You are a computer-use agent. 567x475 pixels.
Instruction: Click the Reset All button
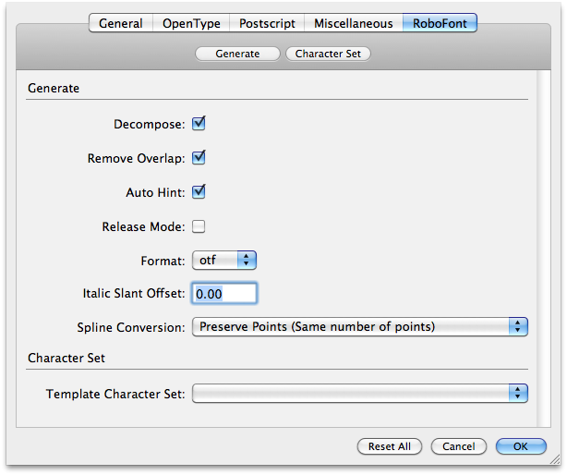click(x=390, y=446)
